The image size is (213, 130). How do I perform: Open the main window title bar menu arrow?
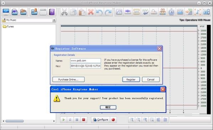click(x=3, y=3)
